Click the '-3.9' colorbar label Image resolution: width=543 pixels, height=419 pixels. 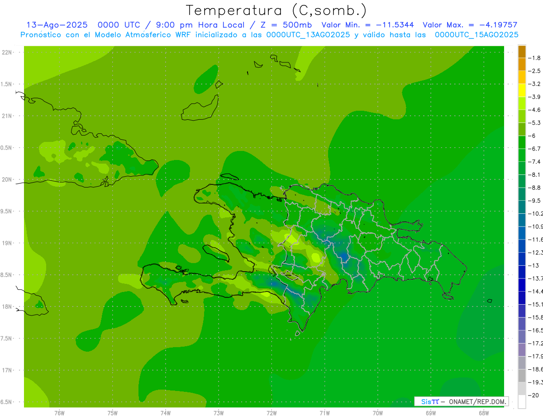[x=534, y=97]
